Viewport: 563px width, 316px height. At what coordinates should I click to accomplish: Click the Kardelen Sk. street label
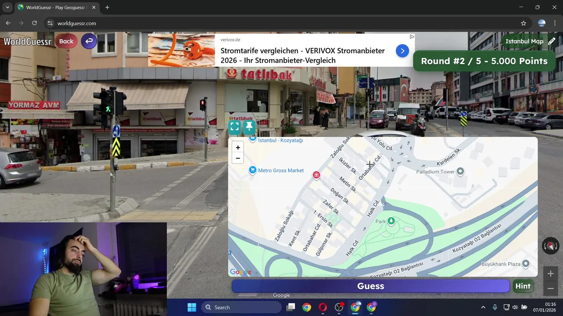[x=448, y=156]
